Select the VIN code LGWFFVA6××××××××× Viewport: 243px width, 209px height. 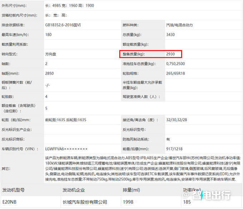click(x=66, y=148)
